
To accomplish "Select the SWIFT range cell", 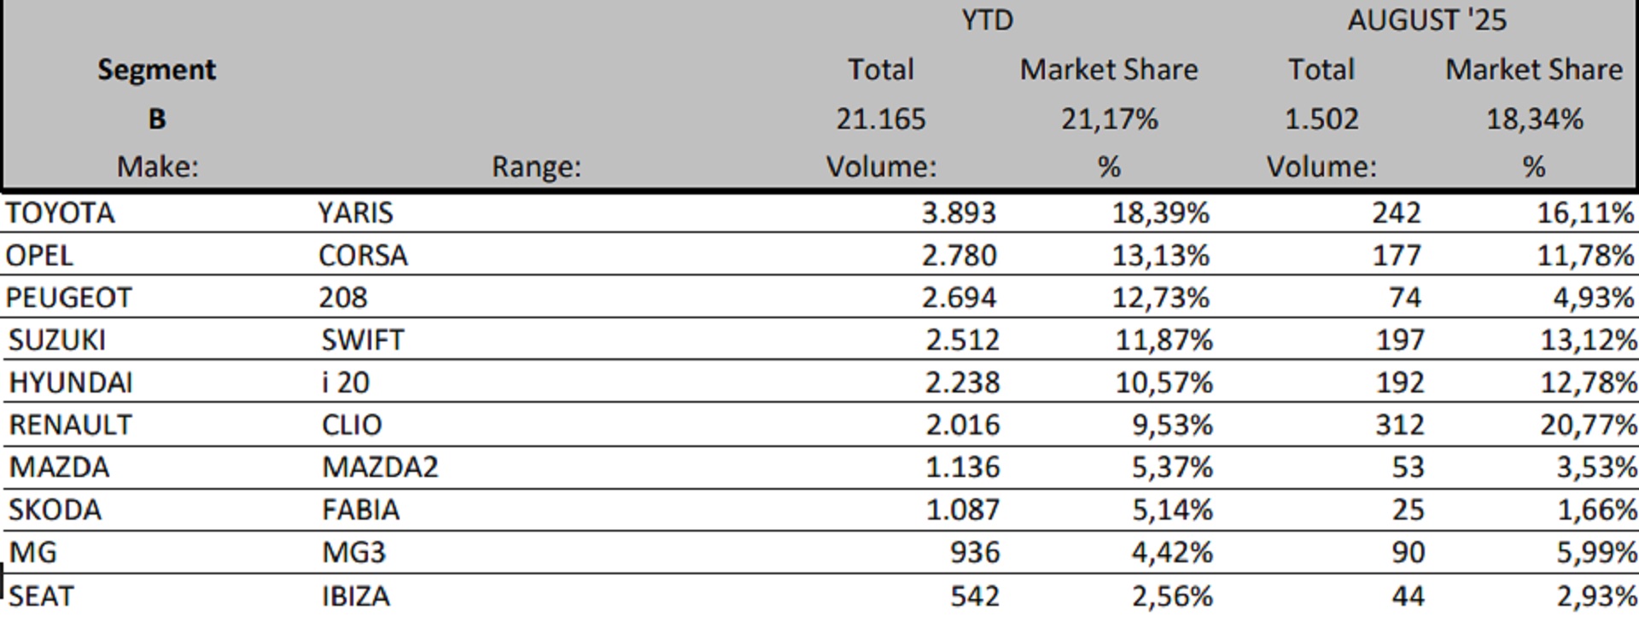I will pos(363,340).
